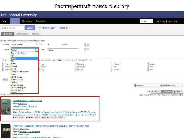Image resolution: width=184 pixels, height=138 pixels.
Task: Add a row after the History search row
Action: click(85, 50)
